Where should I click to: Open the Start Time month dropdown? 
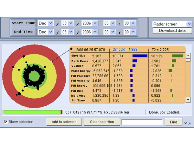pos(45,23)
